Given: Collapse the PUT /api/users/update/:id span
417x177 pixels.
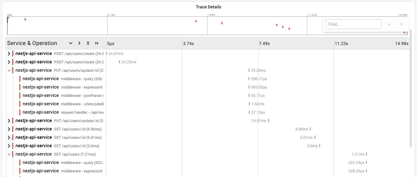Looking at the screenshot, I should coord(9,70).
